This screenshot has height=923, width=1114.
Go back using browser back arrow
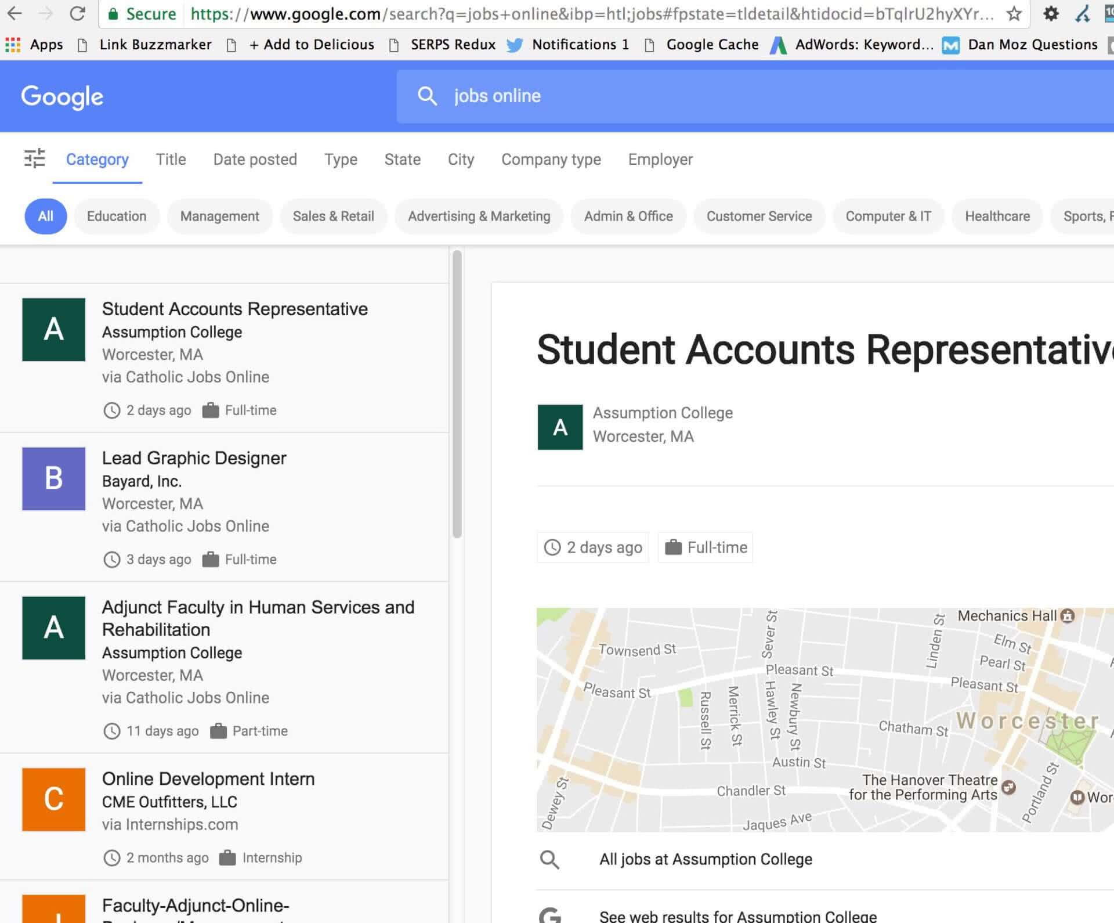(x=15, y=14)
